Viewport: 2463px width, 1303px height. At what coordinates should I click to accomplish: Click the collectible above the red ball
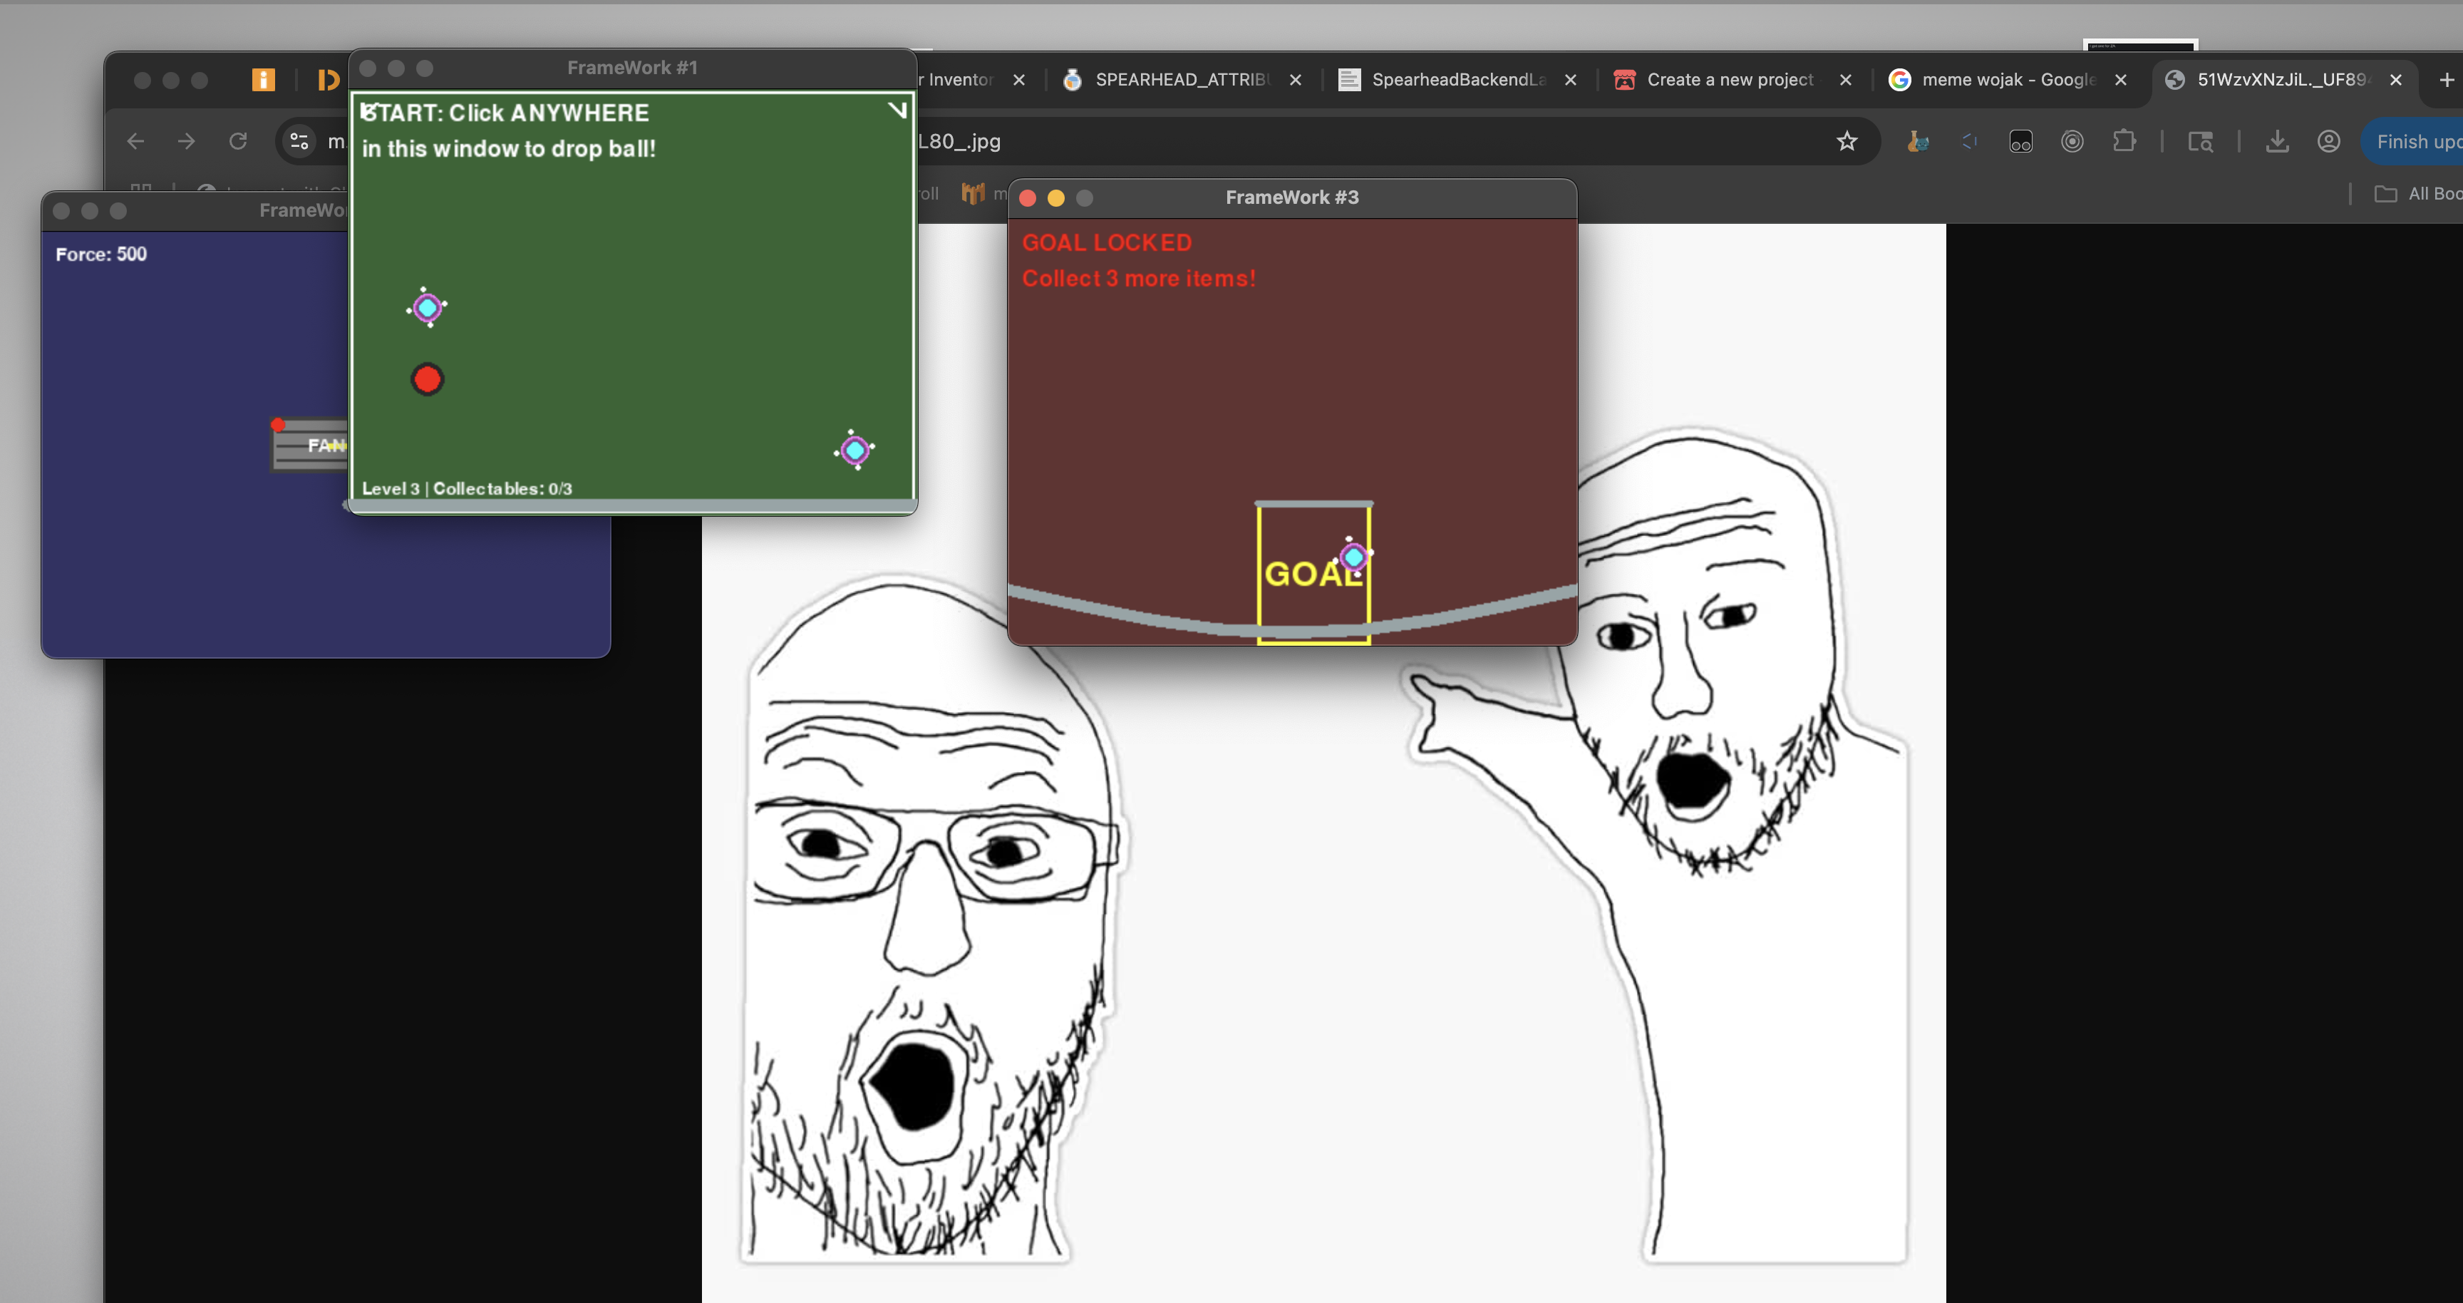(x=428, y=308)
